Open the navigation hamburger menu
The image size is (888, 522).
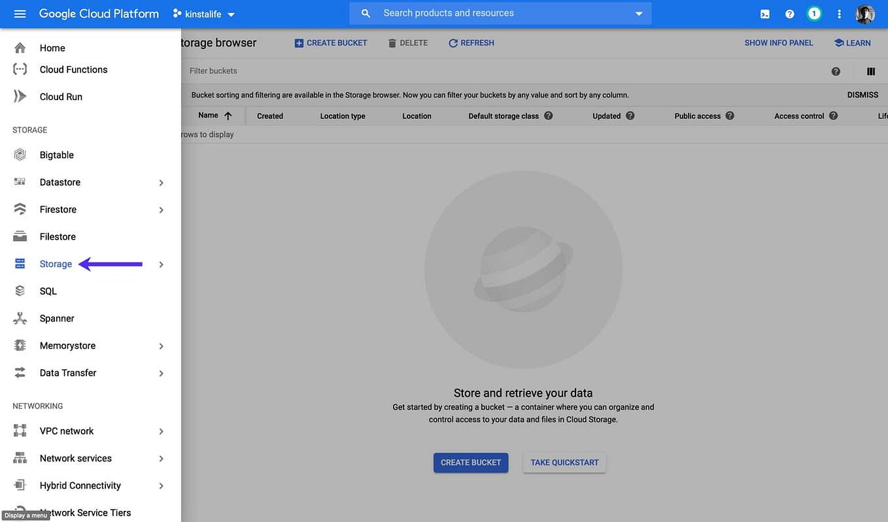[19, 13]
